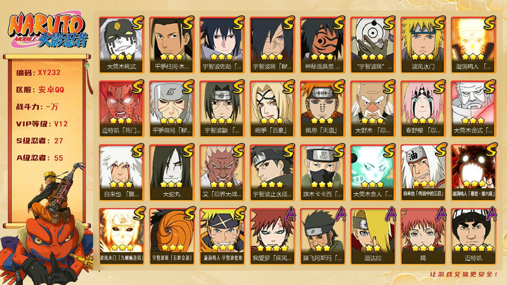Select the 纲手「百豪」 character card
The width and height of the screenshot is (507, 285).
pos(272,109)
